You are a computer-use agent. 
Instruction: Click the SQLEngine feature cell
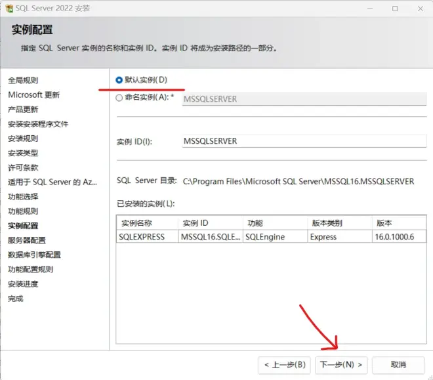[276, 237]
